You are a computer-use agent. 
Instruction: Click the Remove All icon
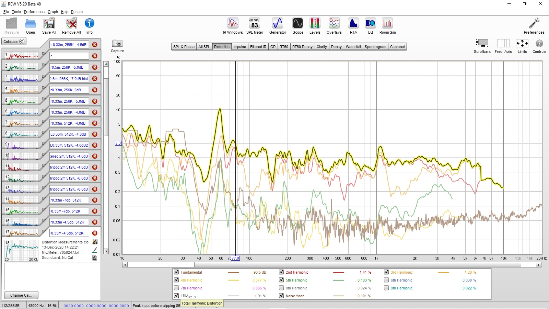(x=71, y=24)
